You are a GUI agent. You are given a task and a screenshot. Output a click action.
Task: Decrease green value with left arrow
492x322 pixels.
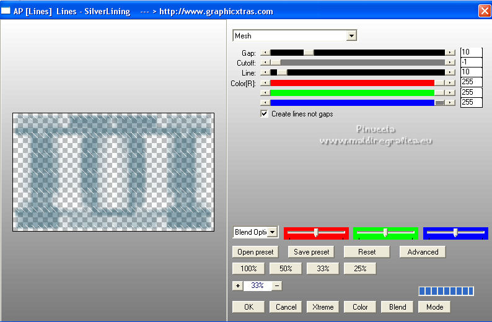[265, 93]
